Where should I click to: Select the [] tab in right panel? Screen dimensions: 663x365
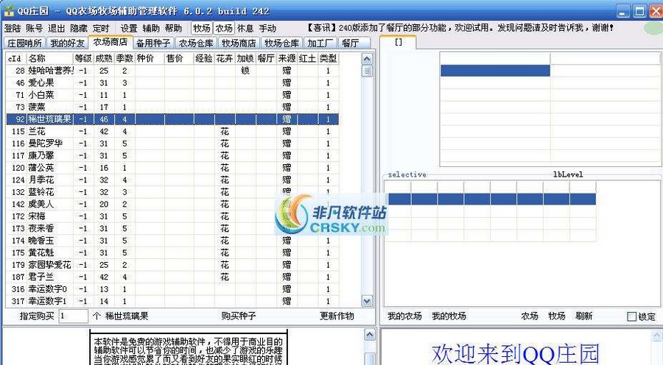(399, 42)
